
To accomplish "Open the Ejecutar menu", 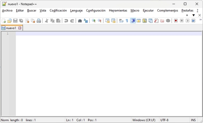I will pos(148,11).
